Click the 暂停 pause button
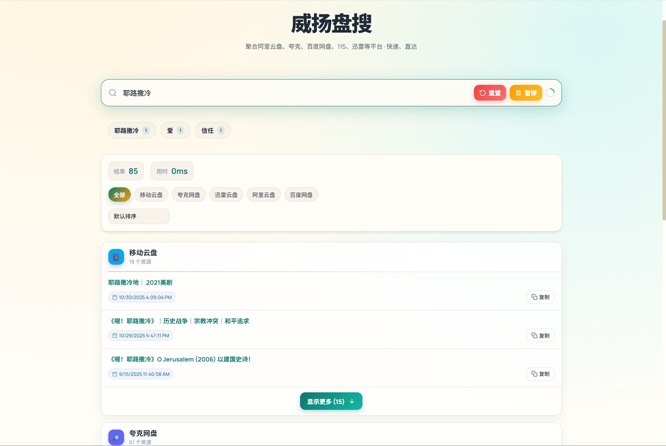The width and height of the screenshot is (666, 446). [526, 93]
